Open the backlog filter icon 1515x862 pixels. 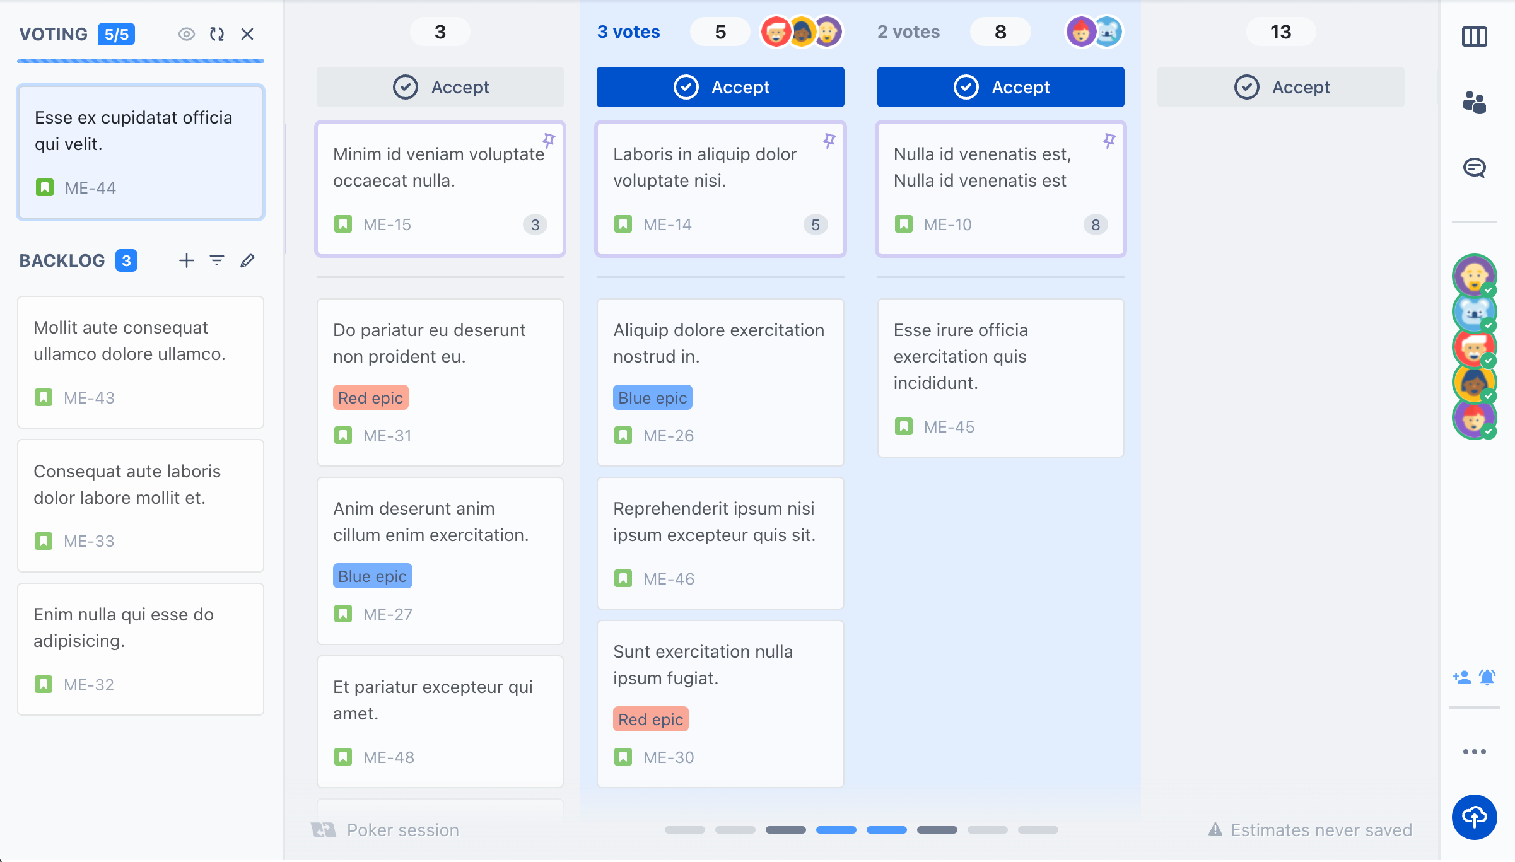217,260
